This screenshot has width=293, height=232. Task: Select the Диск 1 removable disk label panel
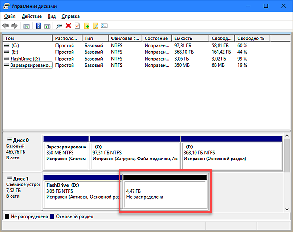tap(23, 191)
